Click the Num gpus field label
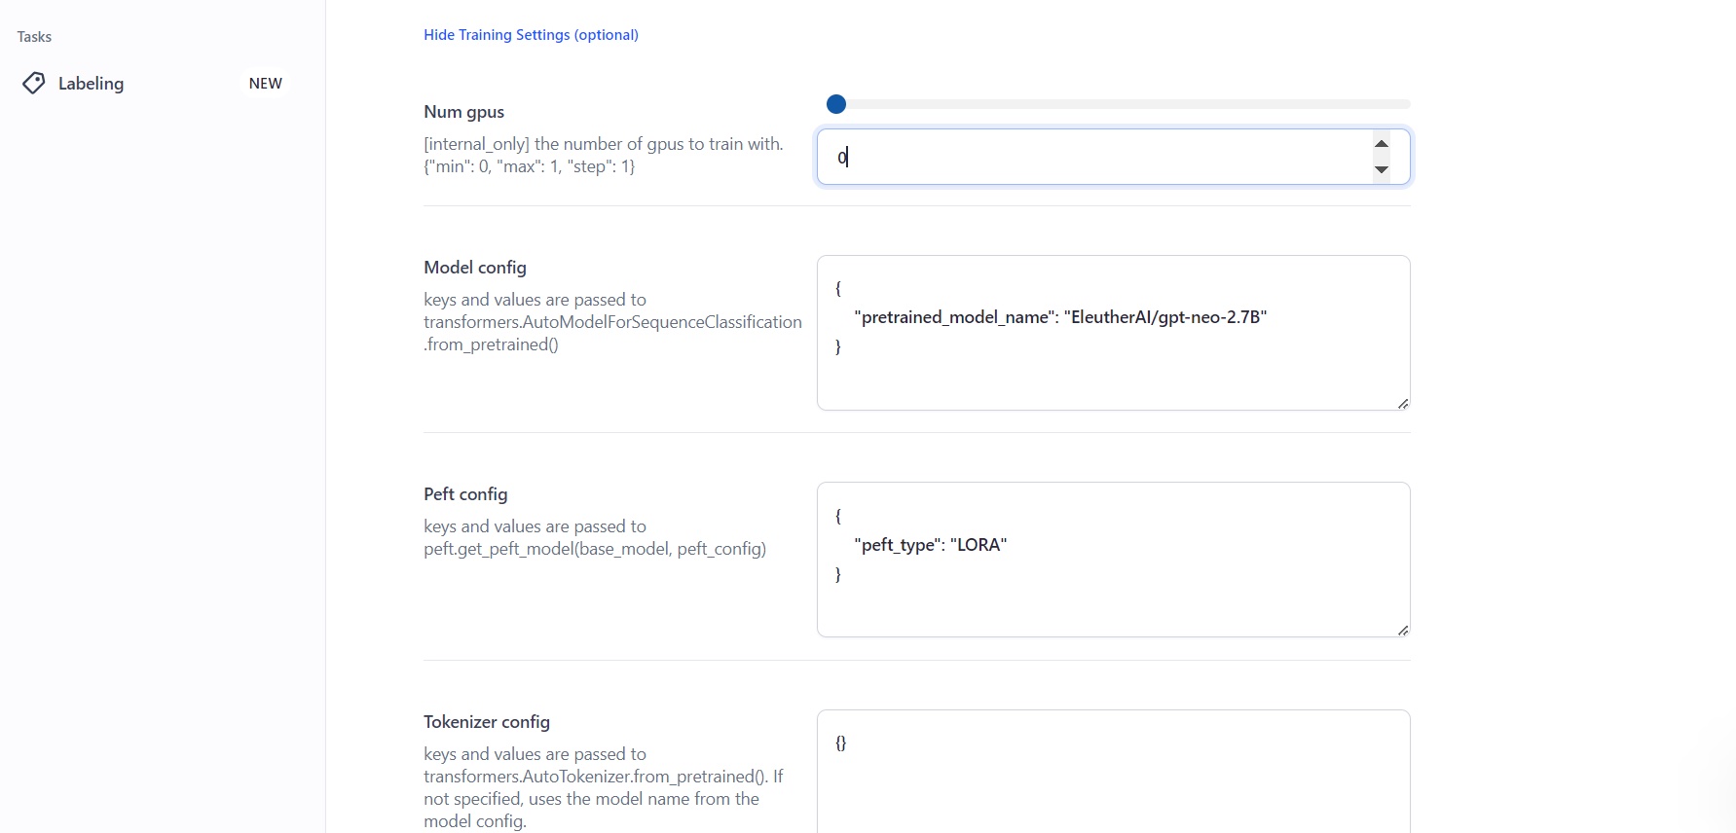The width and height of the screenshot is (1736, 833). tap(463, 112)
